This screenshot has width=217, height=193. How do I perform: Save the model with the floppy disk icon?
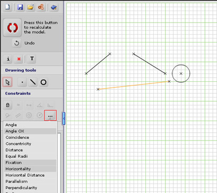pos(20,7)
